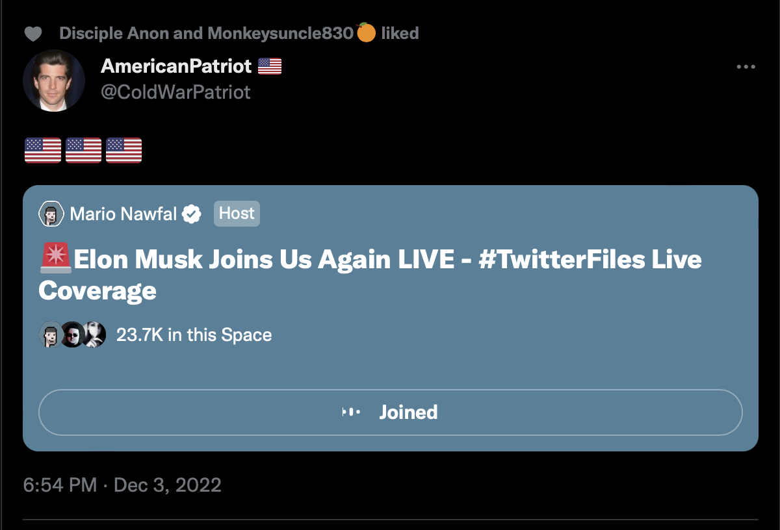
Task: Click the Disciple Anon and Monkeysuncle830 liked text
Action: click(x=239, y=33)
